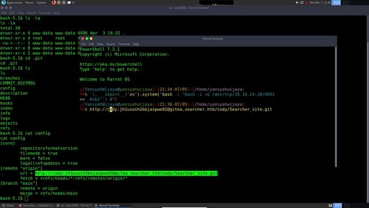
Task: Open Terminal menu in the background nc terminal
Action: click(44, 13)
